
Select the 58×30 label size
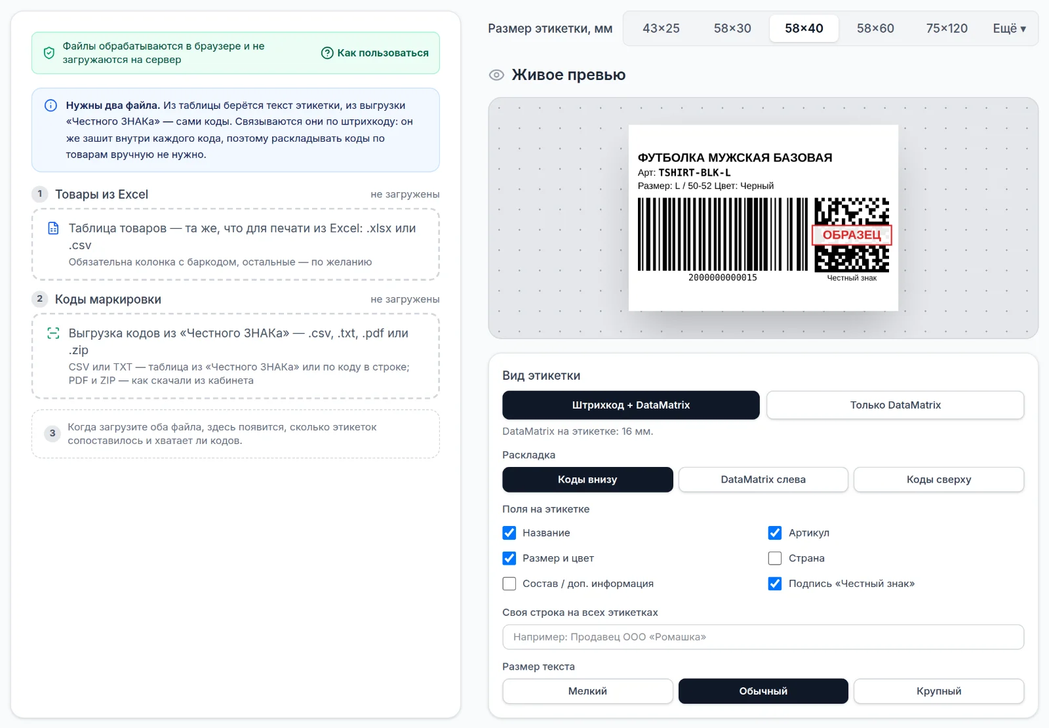[x=732, y=28]
